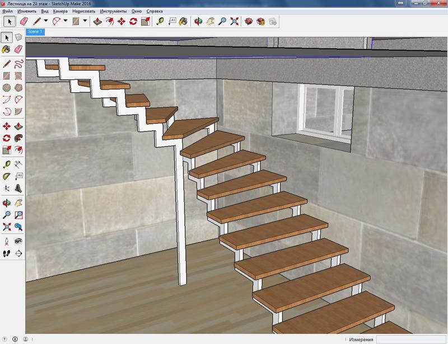This screenshot has height=344, width=448.
Task: Select the Polygon tool
Action: 18,88
